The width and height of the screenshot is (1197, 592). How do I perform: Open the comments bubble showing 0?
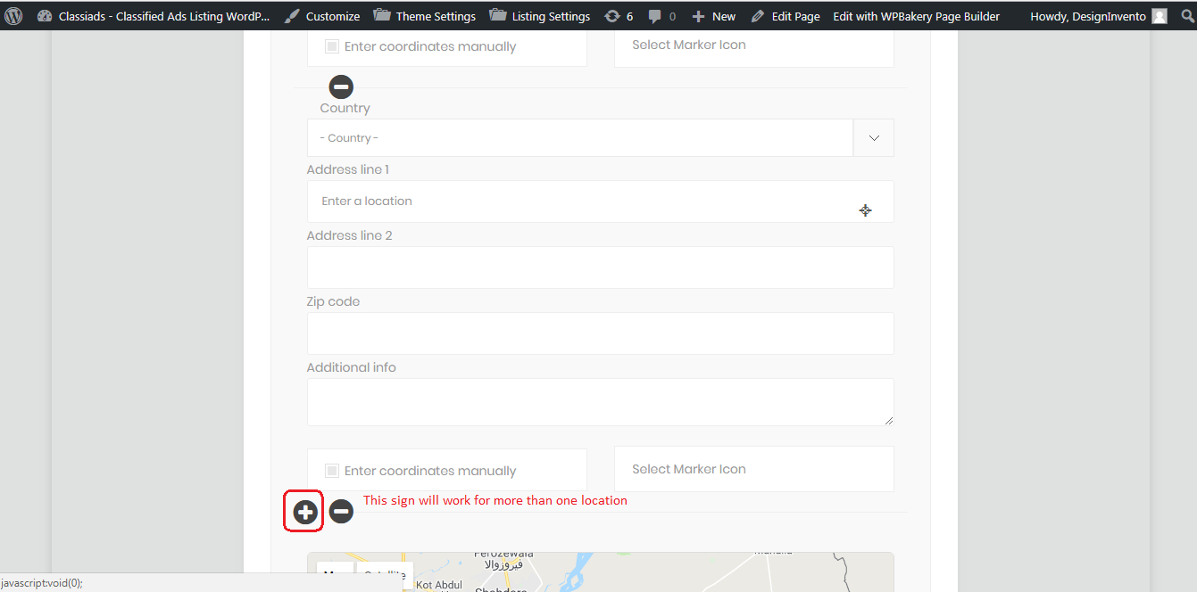[661, 16]
